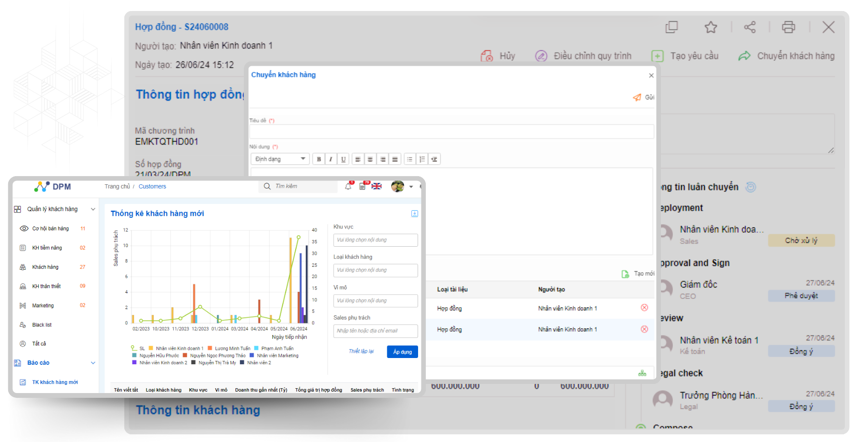Open Customers breadcrumb link
The width and height of the screenshot is (852, 442).
[x=152, y=187]
